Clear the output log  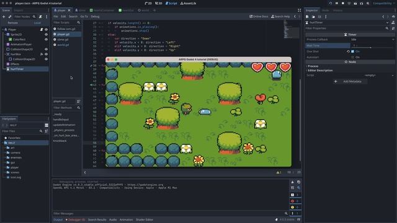(x=292, y=182)
